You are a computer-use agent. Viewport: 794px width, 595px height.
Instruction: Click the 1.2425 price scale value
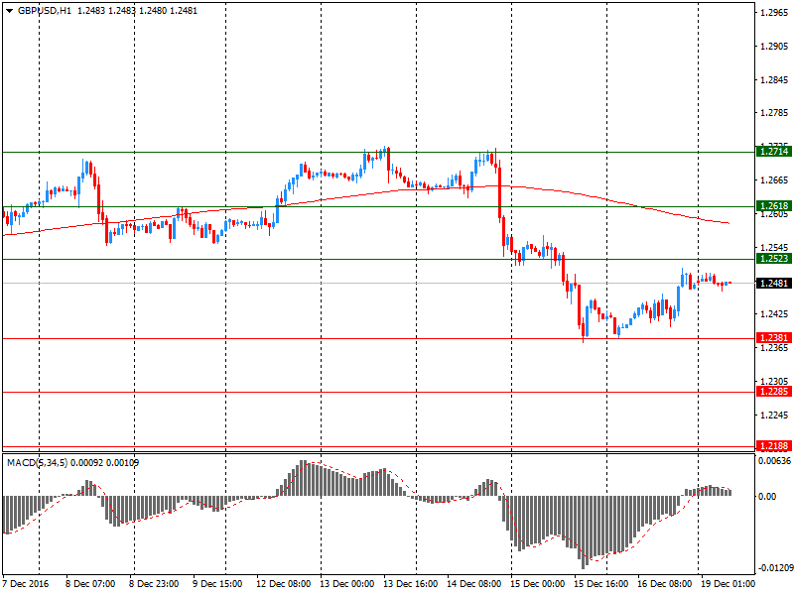[x=775, y=314]
